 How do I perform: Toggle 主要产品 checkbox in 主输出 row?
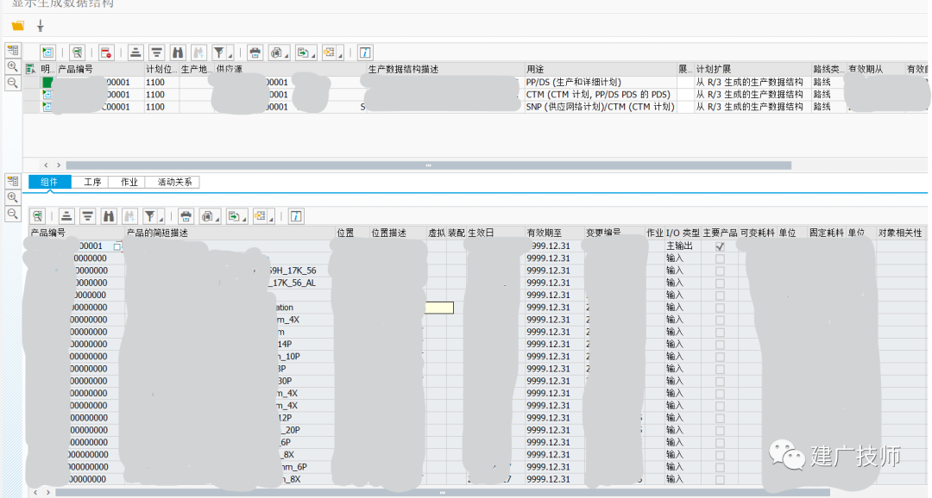pyautogui.click(x=720, y=246)
